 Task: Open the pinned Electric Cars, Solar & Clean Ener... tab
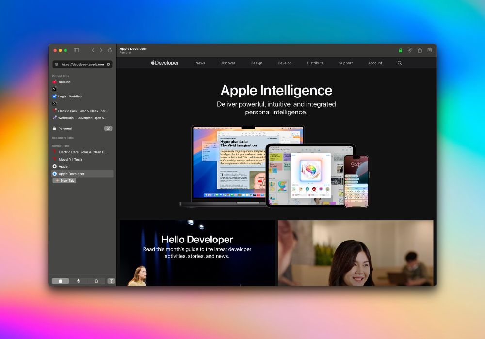point(82,111)
